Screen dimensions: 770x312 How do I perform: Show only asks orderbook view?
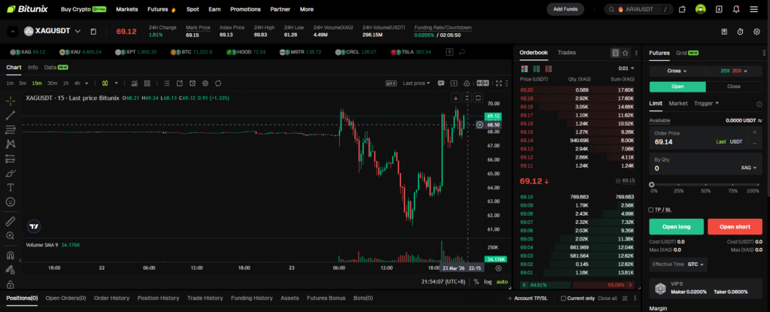pyautogui.click(x=548, y=68)
